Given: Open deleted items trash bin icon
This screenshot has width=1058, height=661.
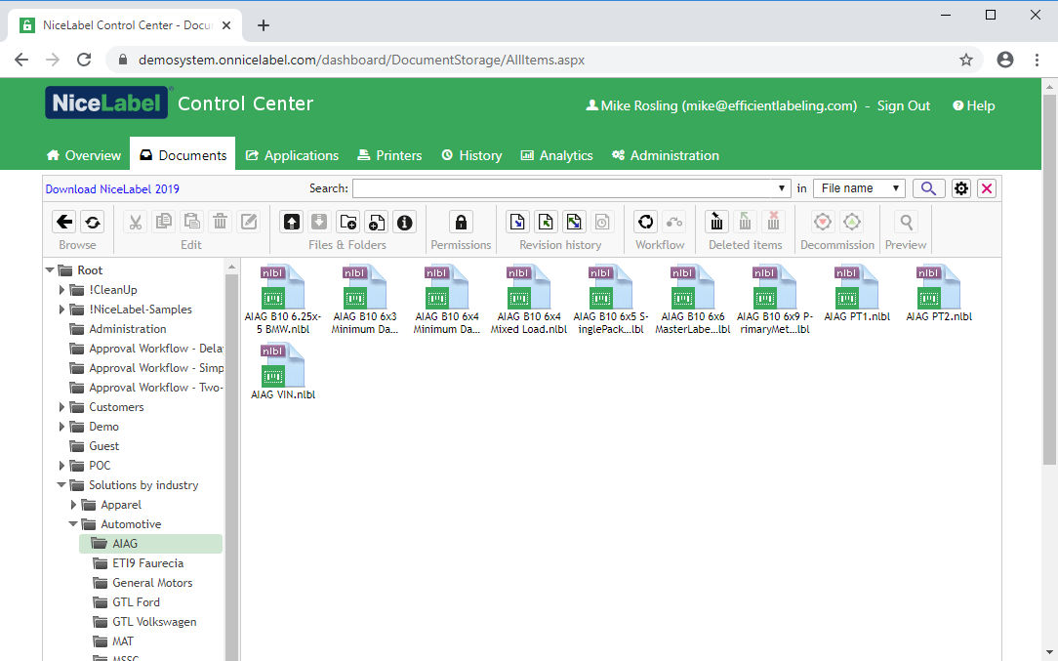Looking at the screenshot, I should [717, 222].
